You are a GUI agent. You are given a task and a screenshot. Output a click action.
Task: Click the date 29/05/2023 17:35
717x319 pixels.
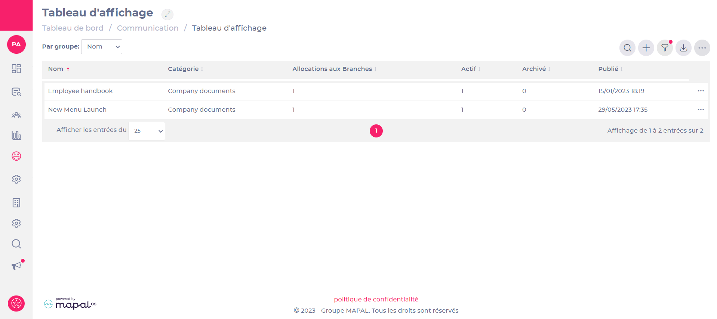pos(623,109)
